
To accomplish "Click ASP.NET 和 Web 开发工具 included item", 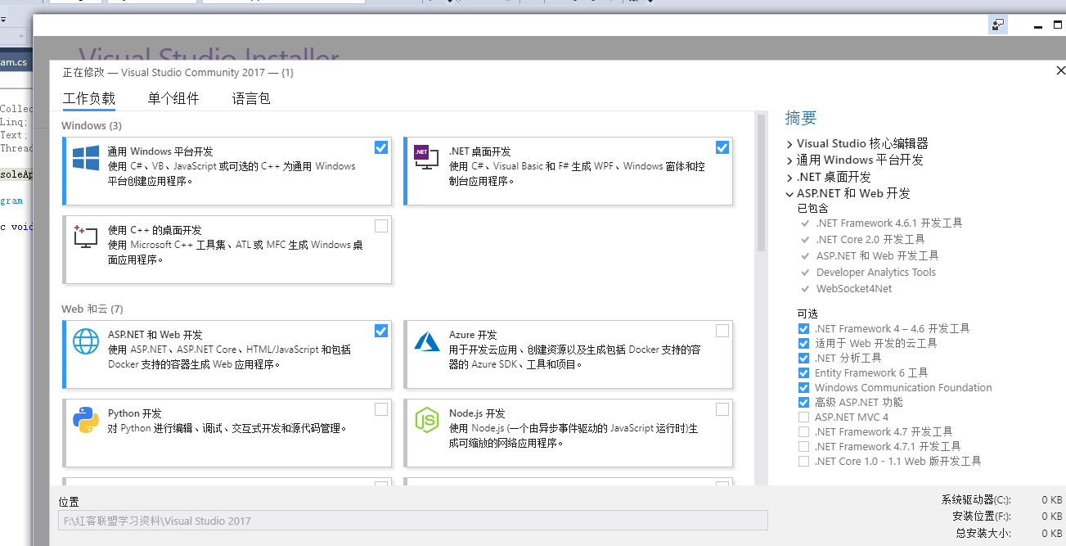I will [x=877, y=255].
